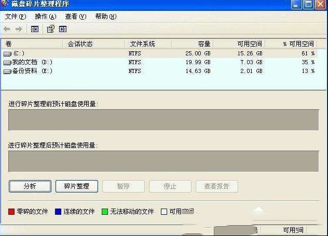Image resolution: width=328 pixels, height=236 pixels.
Task: Click the 分析 button
Action: pyautogui.click(x=30, y=186)
